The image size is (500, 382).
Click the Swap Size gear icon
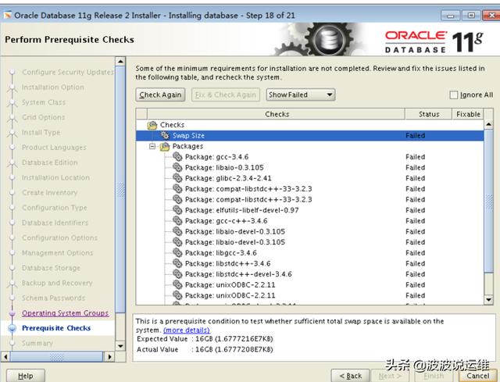165,135
